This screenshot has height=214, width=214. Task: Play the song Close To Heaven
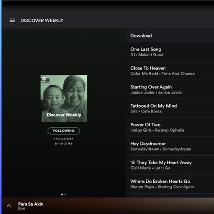click(170, 71)
